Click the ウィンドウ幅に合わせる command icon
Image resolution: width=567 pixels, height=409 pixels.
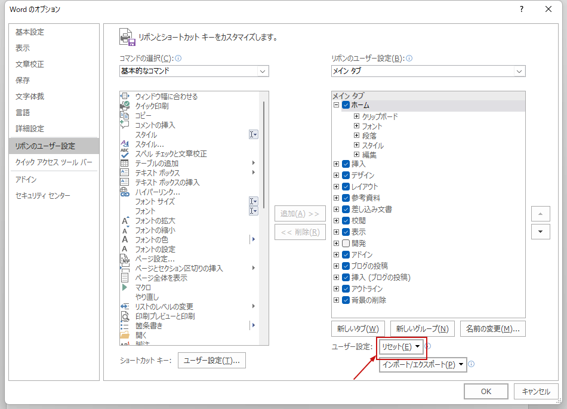(125, 96)
